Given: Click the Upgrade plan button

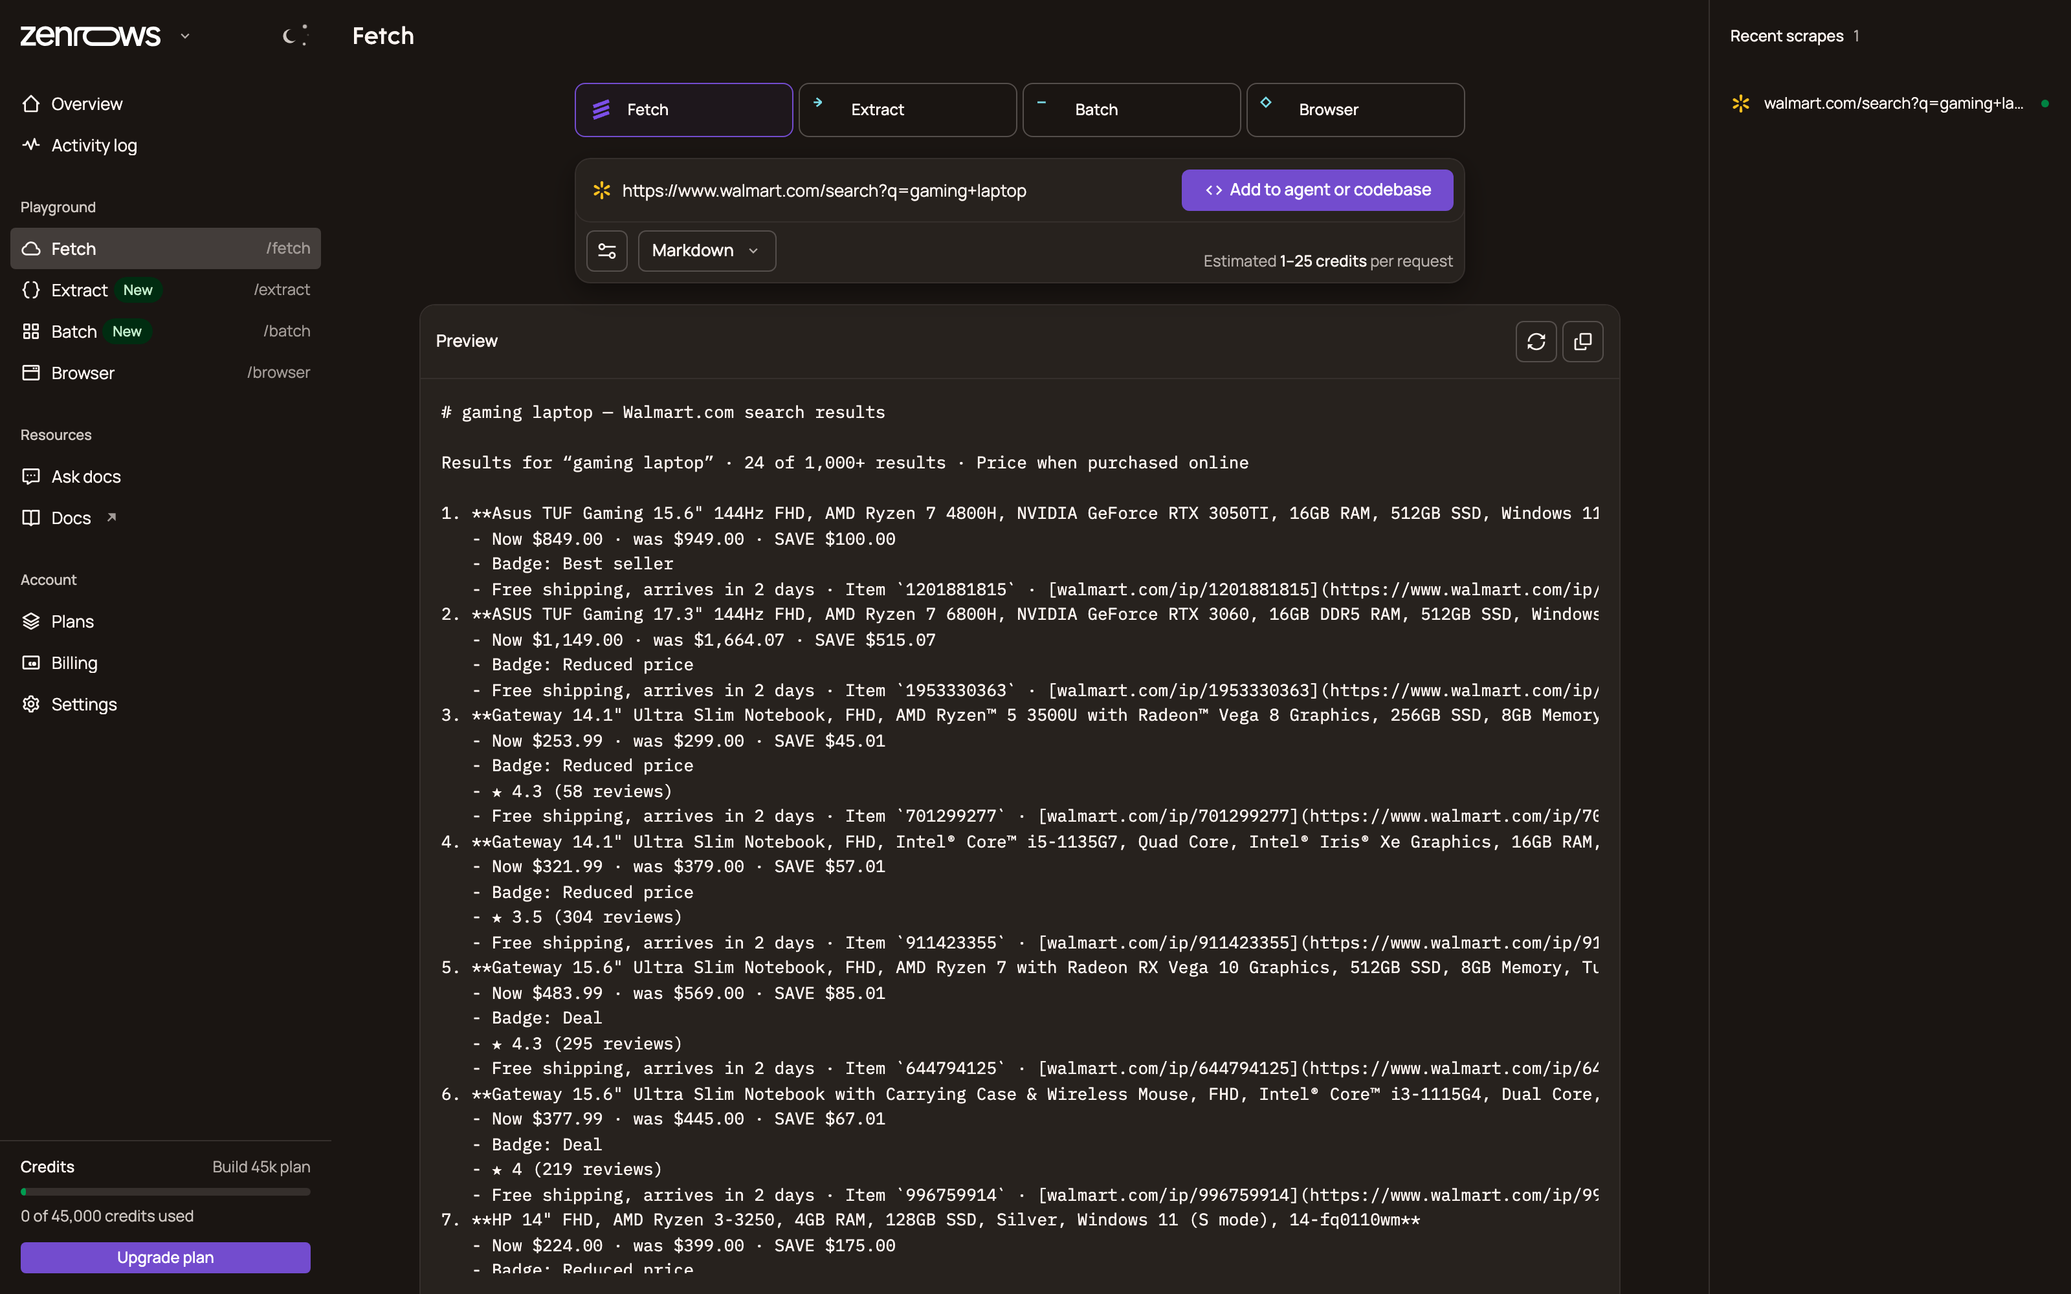Looking at the screenshot, I should (165, 1257).
